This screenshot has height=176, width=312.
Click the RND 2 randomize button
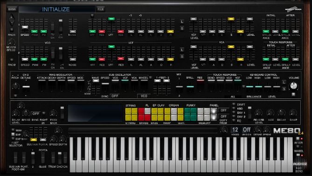(x=12, y=60)
